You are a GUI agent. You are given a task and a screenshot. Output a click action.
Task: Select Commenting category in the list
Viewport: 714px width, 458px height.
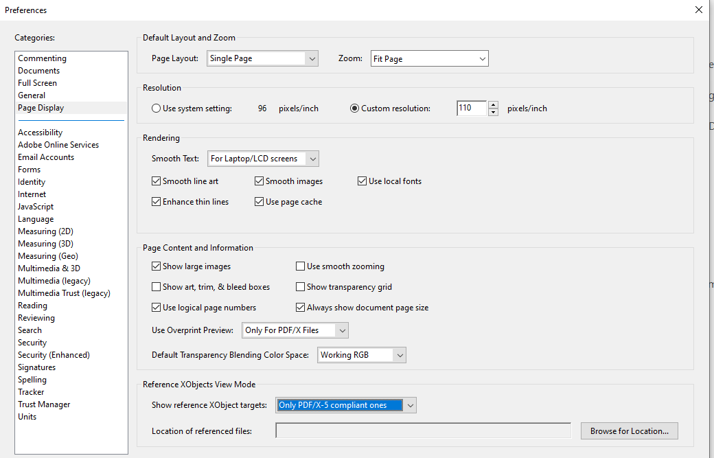pyautogui.click(x=43, y=58)
